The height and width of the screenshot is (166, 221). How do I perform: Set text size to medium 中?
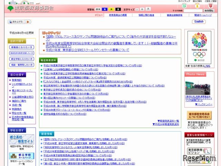(x=142, y=9)
